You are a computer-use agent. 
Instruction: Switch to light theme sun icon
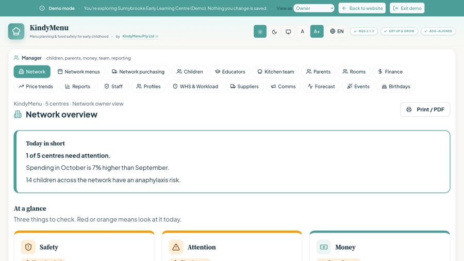(x=260, y=31)
